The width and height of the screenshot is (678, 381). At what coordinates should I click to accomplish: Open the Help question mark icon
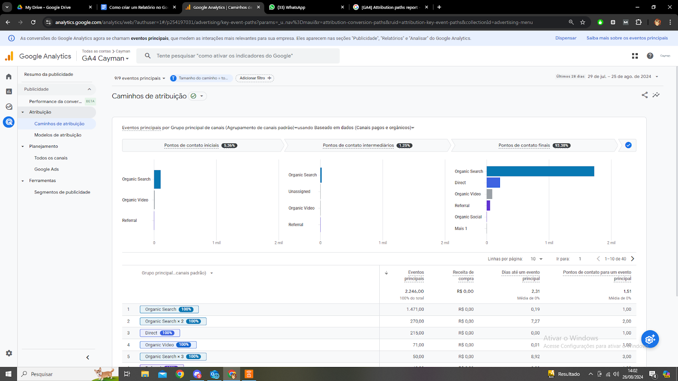(x=650, y=56)
